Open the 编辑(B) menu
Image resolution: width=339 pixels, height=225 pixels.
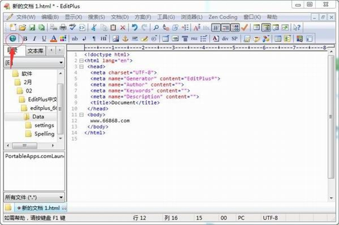pos(50,17)
